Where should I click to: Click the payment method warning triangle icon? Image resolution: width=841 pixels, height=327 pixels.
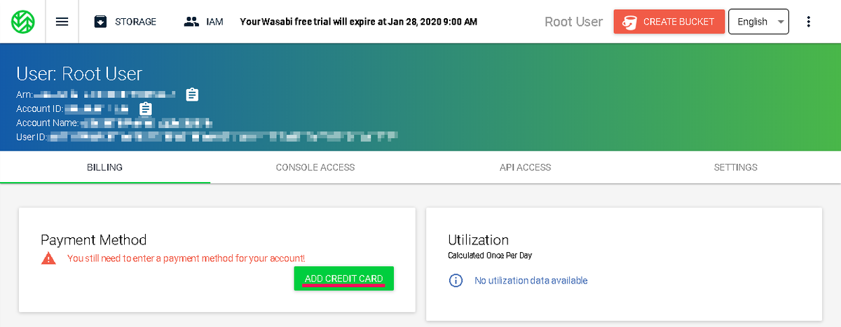click(48, 258)
